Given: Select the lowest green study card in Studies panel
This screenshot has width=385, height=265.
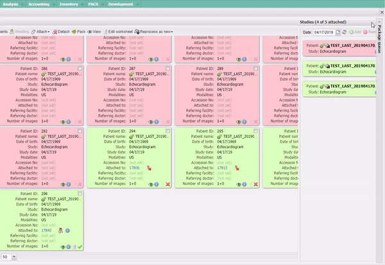Looking at the screenshot, I should [339, 89].
